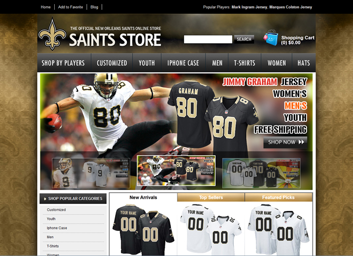Open Shopping Cart (0) $0.00 link
This screenshot has height=256, width=353.
point(298,40)
